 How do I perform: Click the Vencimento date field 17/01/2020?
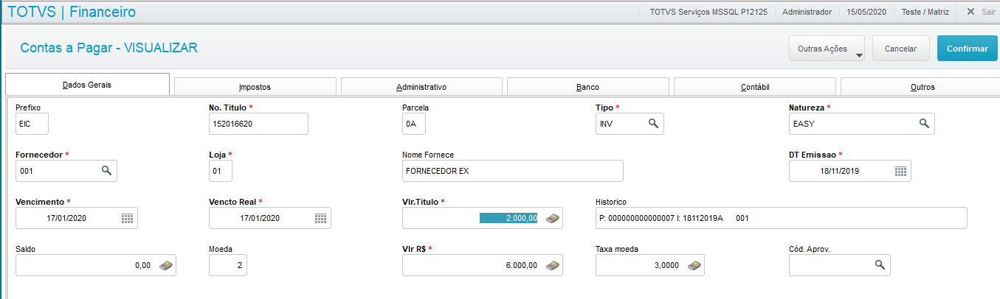coord(77,218)
